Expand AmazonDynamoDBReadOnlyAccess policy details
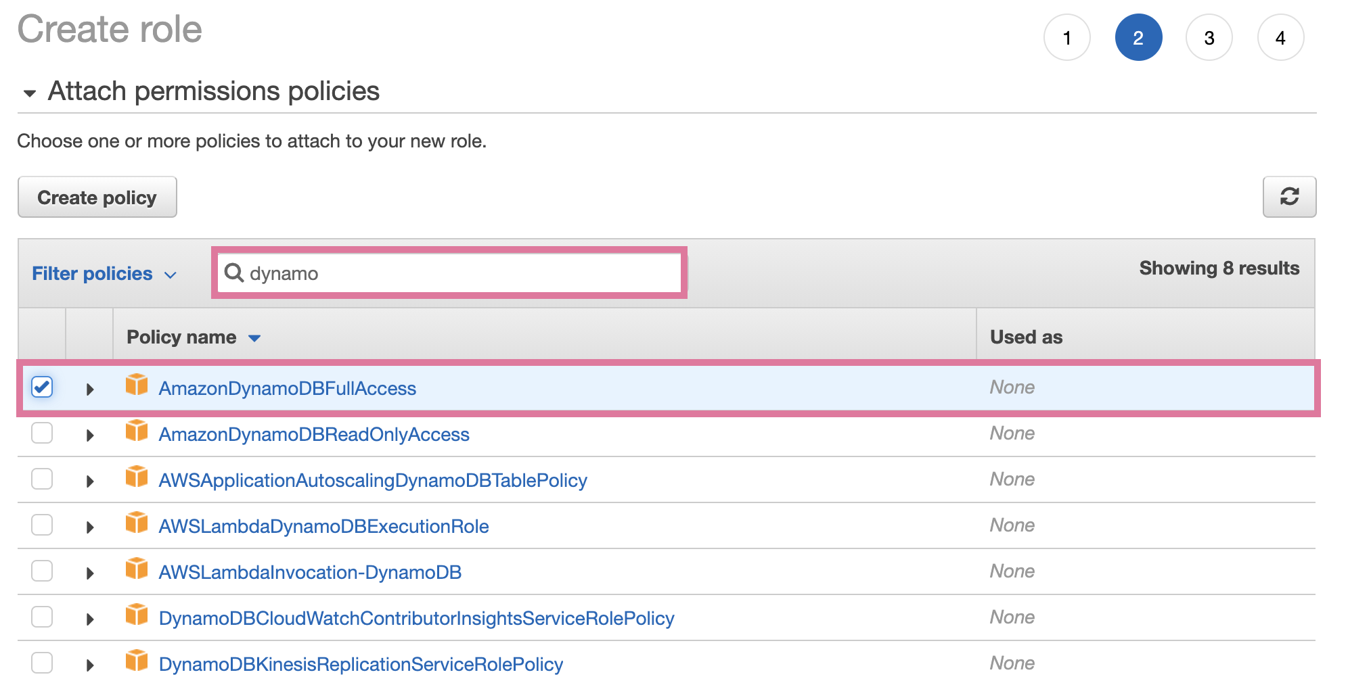1348x683 pixels. coord(90,435)
